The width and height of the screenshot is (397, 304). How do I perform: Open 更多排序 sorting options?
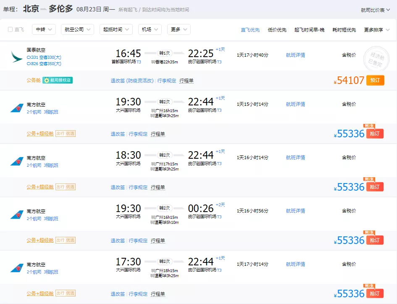click(377, 30)
